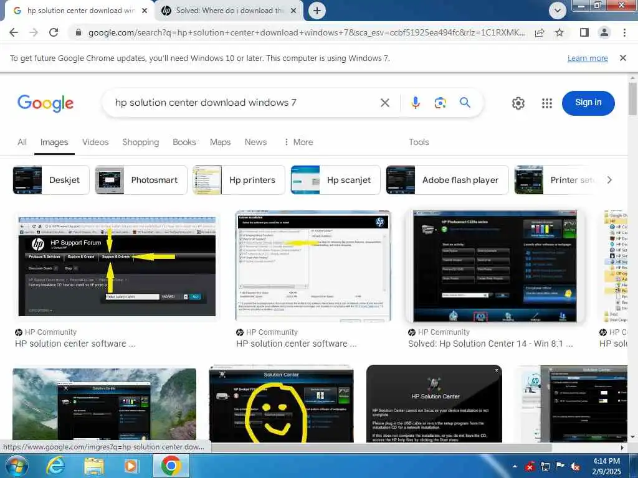638x478 pixels.
Task: Show more filter chips with right chevron
Action: click(x=609, y=180)
